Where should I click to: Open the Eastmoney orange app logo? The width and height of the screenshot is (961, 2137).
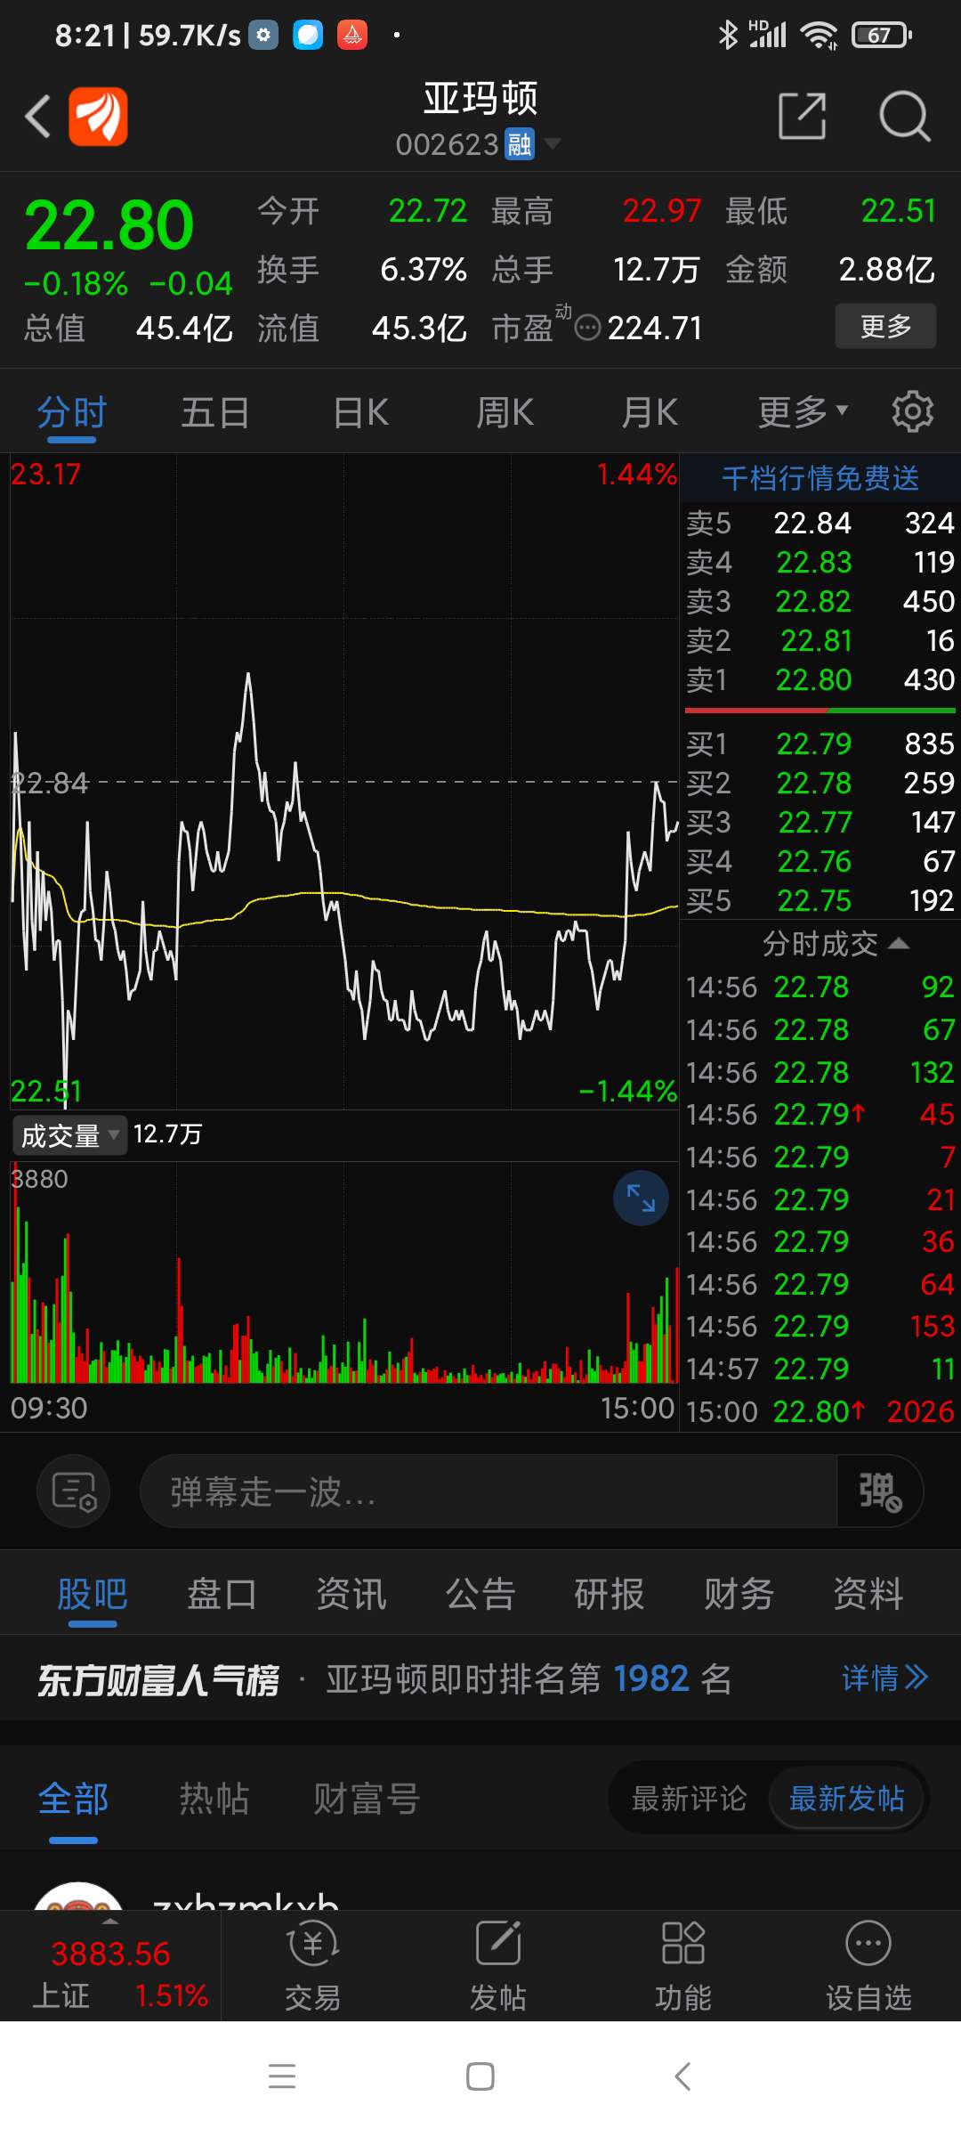click(x=99, y=117)
